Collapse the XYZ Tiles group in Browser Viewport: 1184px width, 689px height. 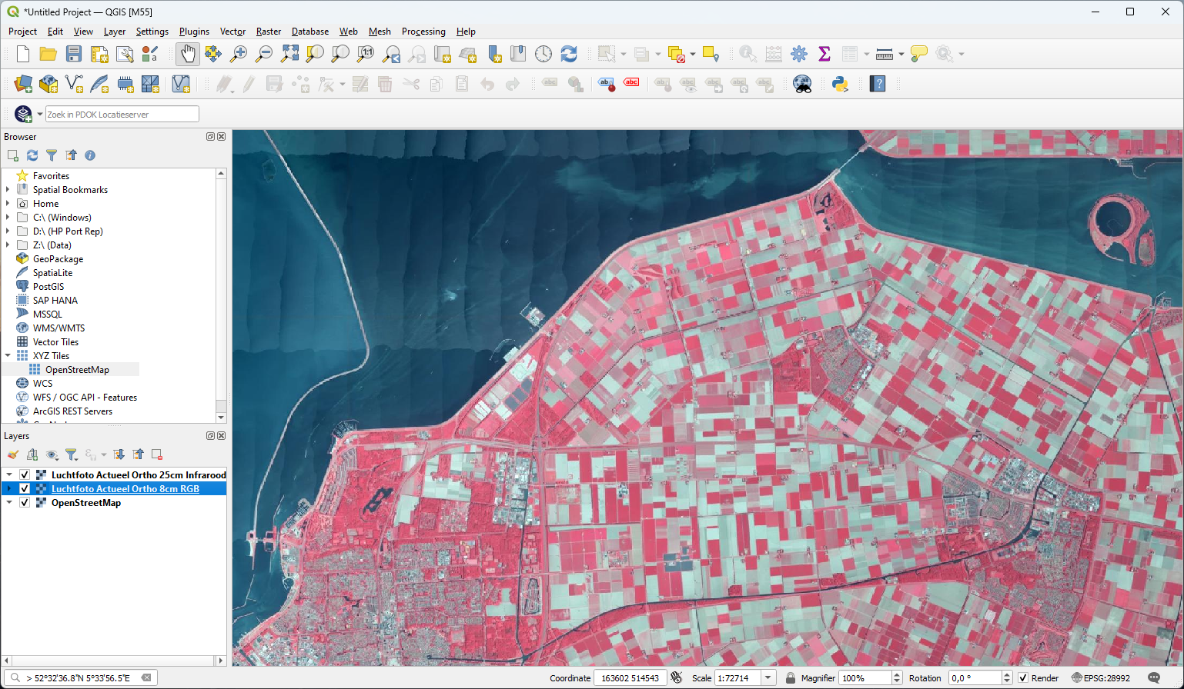point(8,355)
